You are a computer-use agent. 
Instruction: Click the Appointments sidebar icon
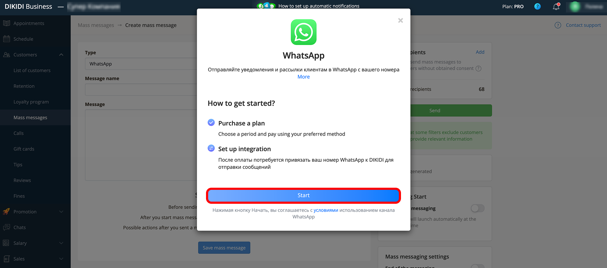(x=6, y=23)
